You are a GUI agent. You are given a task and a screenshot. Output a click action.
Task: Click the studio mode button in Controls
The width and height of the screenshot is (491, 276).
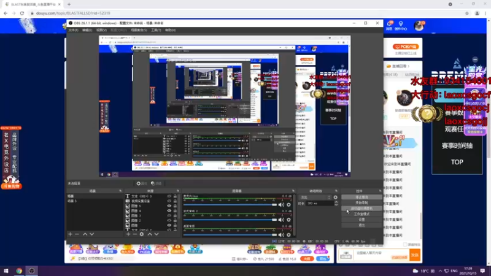[361, 214]
